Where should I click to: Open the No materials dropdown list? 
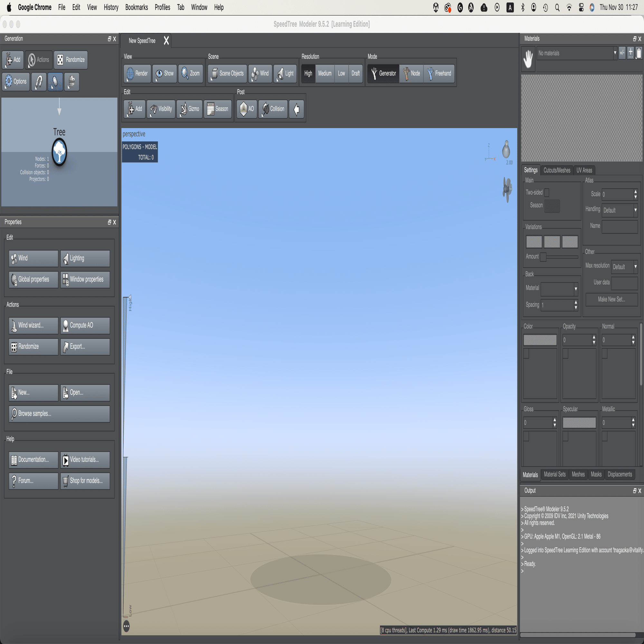pos(577,53)
